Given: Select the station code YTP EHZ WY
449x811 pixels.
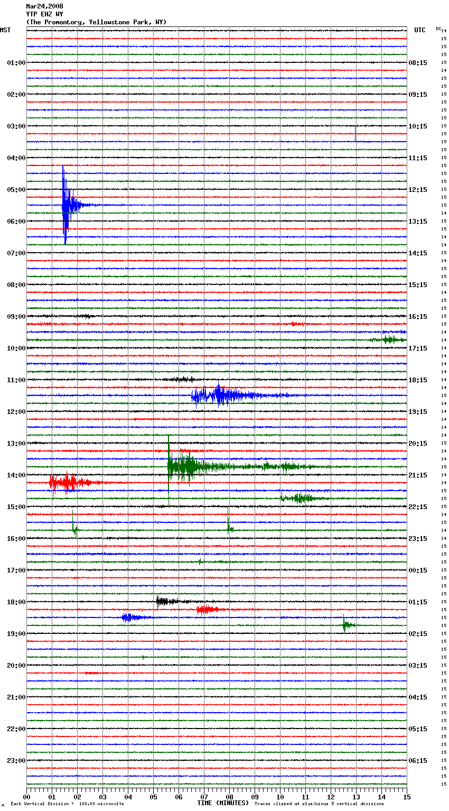Looking at the screenshot, I should point(44,14).
